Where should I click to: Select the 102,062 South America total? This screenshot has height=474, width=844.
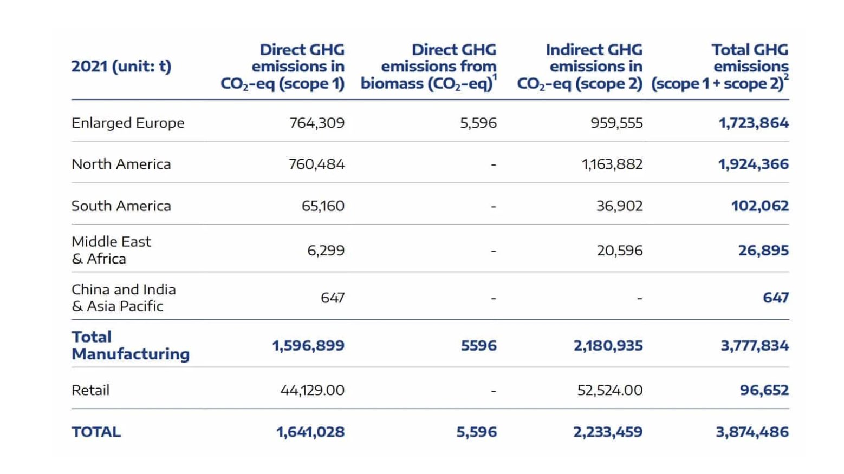pos(759,206)
